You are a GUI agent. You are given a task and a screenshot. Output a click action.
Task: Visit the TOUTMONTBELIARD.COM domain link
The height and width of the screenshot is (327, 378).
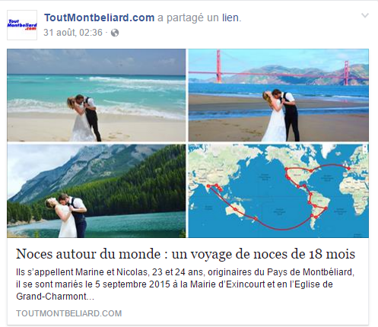pyautogui.click(x=69, y=313)
